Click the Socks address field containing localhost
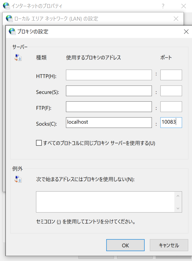The height and width of the screenshot is (261, 192). pyautogui.click(x=109, y=123)
